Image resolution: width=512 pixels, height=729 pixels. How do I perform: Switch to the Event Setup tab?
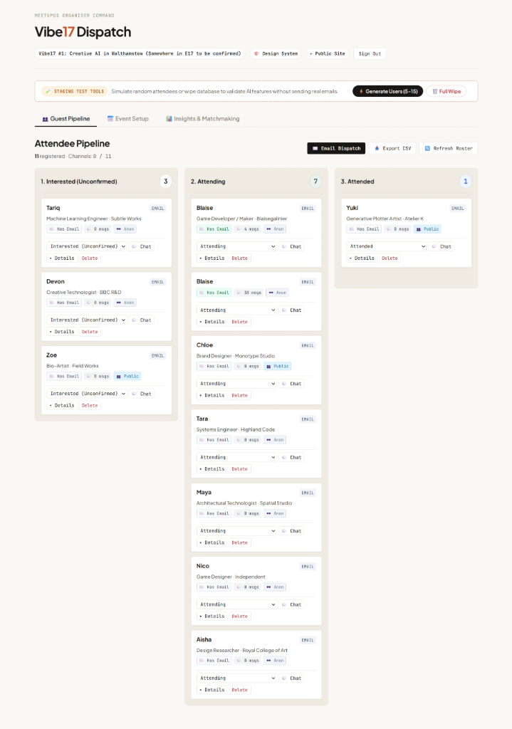point(128,119)
